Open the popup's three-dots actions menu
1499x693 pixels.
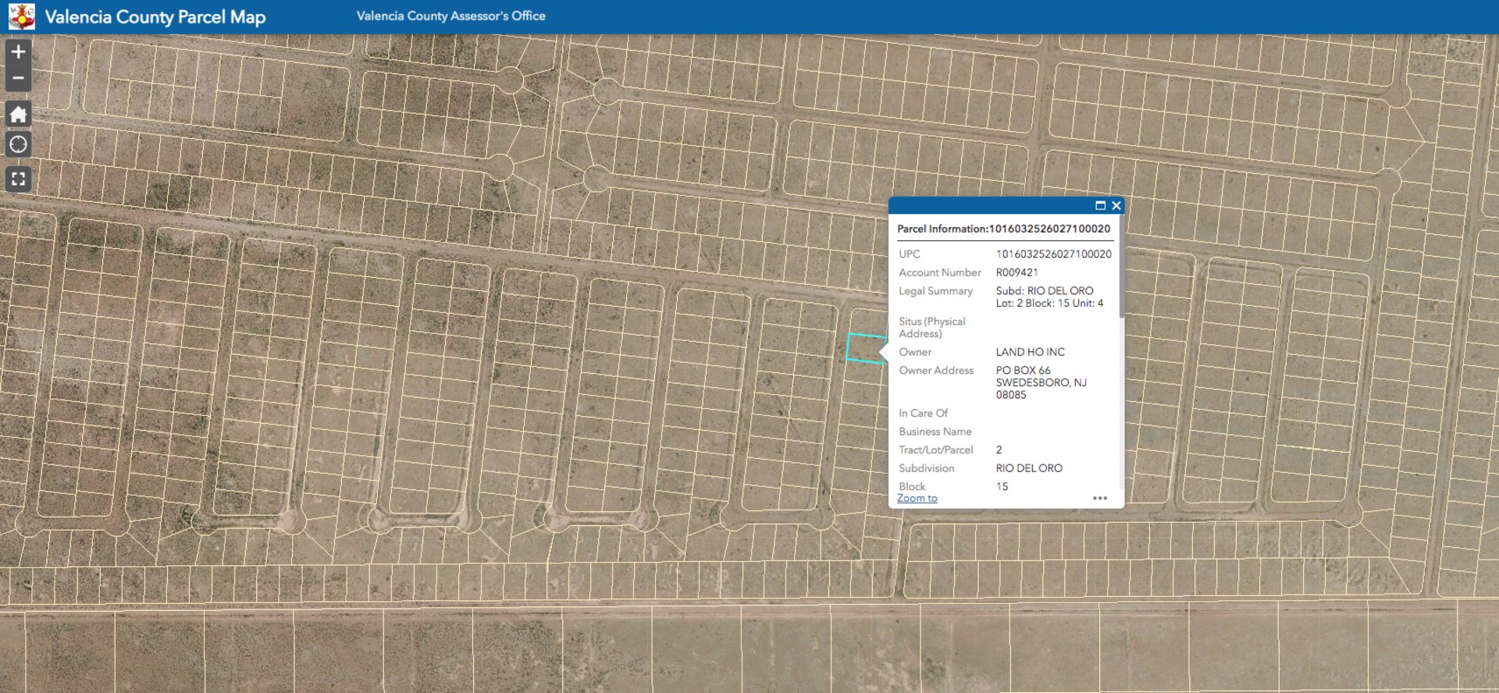(x=1100, y=498)
